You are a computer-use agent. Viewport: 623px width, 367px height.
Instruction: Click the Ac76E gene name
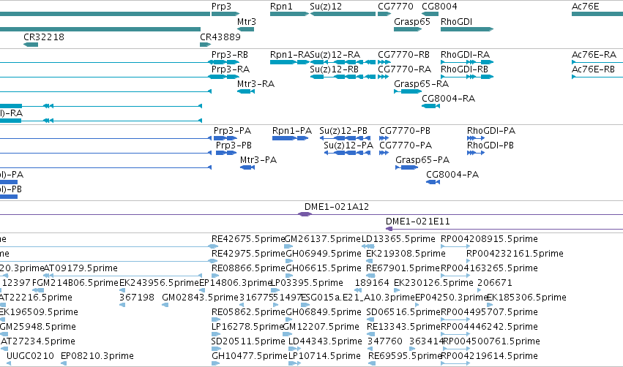(585, 7)
